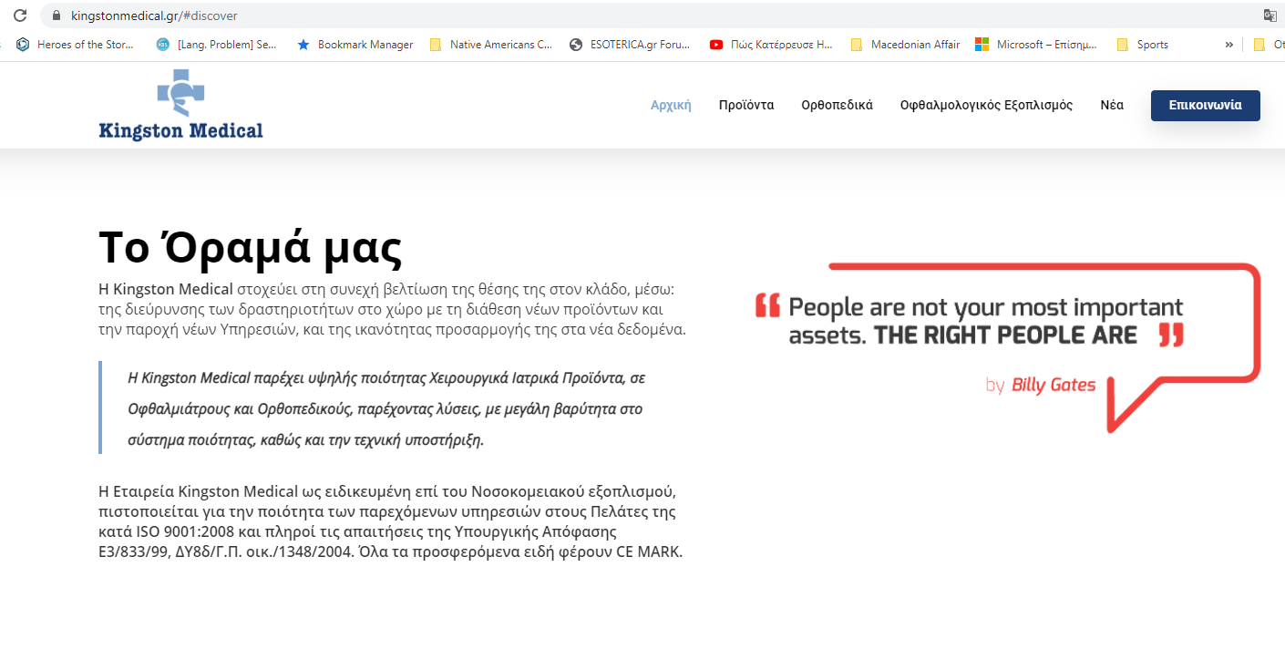Open the Lang. Problem bookmark
1285x670 pixels.
coord(217,44)
